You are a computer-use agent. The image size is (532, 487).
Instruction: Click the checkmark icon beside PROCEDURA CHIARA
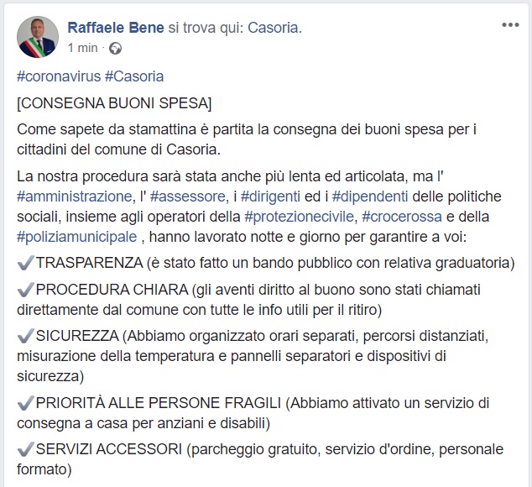(x=25, y=290)
